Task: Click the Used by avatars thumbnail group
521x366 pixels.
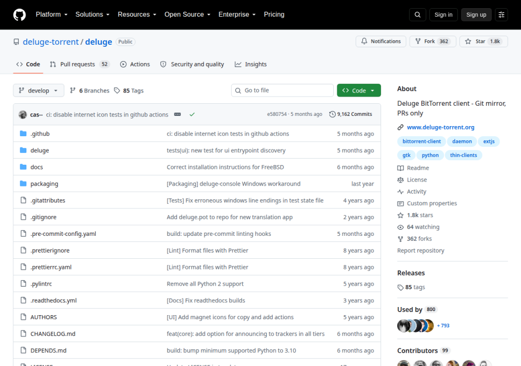Action: [x=415, y=326]
